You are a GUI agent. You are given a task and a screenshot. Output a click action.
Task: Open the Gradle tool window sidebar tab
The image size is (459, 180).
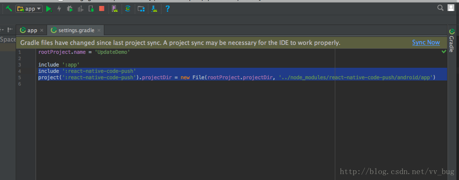452,40
